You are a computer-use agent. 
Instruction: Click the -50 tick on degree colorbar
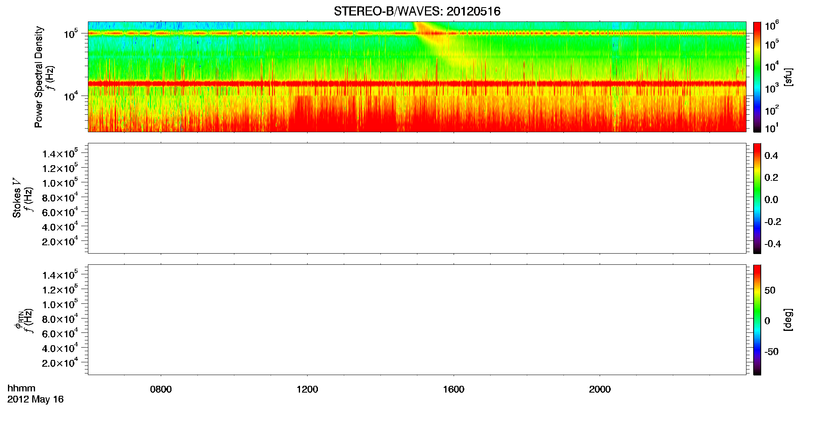[771, 352]
